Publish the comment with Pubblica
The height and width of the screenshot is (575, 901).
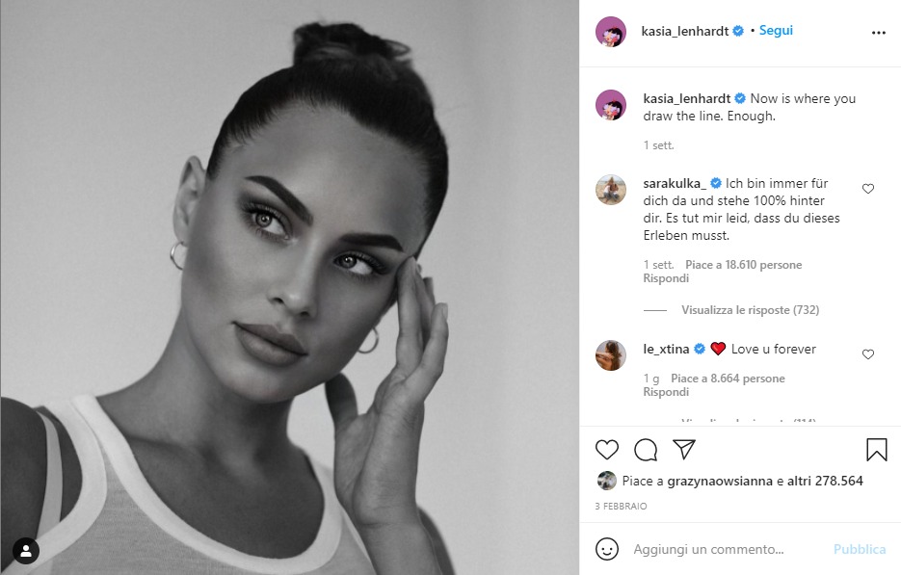pos(860,549)
